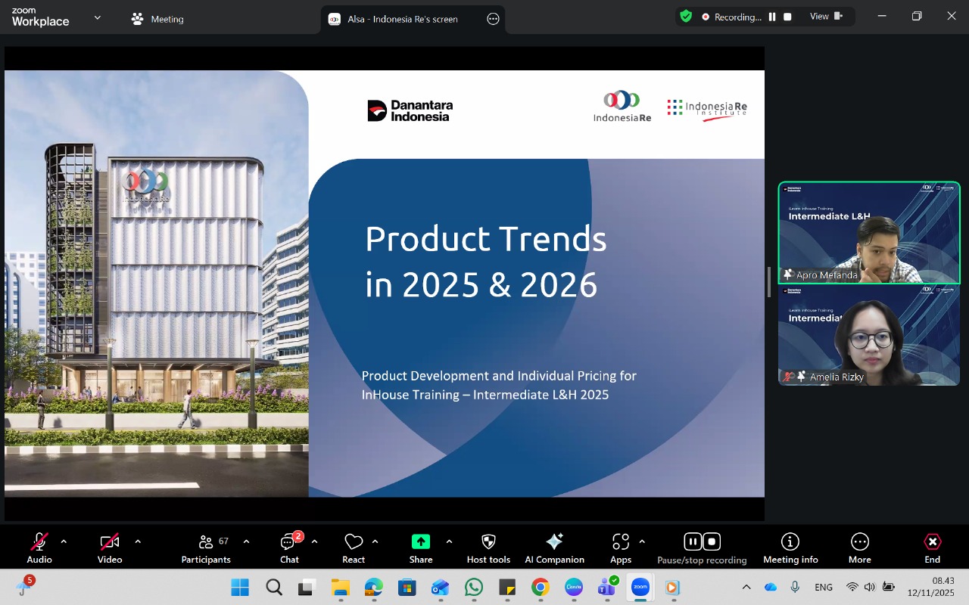The image size is (969, 605).
Task: Pause the recording in the bottom toolbar
Action: (x=692, y=541)
